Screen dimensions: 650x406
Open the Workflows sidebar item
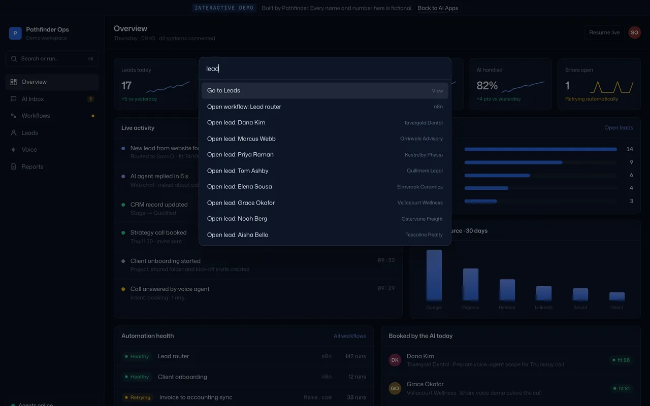coord(52,116)
